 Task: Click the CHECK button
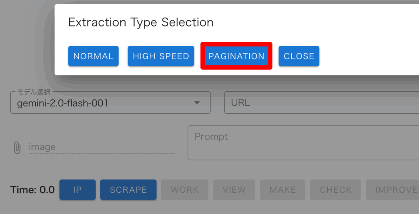coord(336,190)
